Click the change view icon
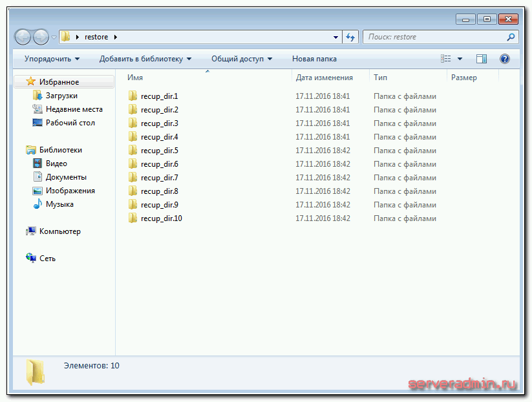The image size is (532, 402). pos(446,59)
